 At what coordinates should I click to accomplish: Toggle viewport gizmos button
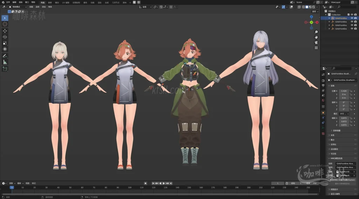[x=283, y=7]
